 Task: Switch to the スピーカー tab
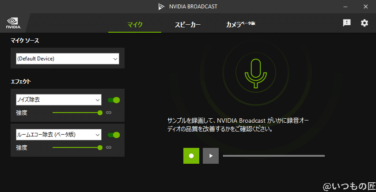coord(187,25)
